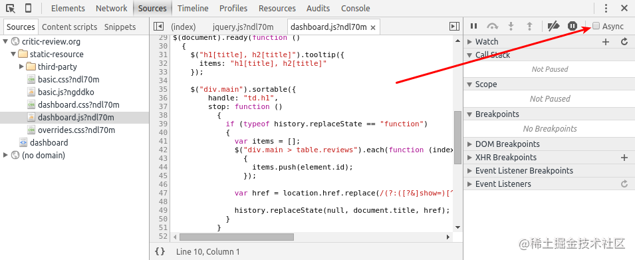Close the dashboard.js?ndl70m tab

(x=373, y=27)
